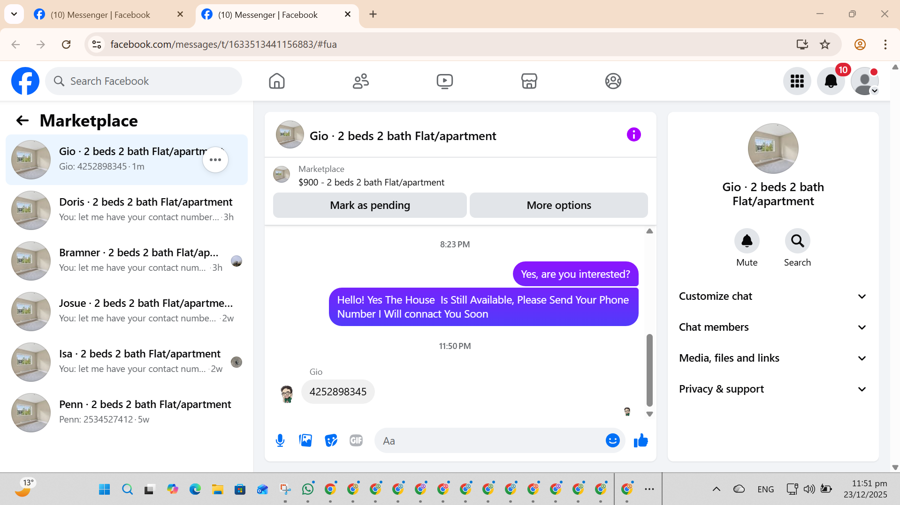The width and height of the screenshot is (900, 505).
Task: Choose a GIF icon
Action: point(356,440)
